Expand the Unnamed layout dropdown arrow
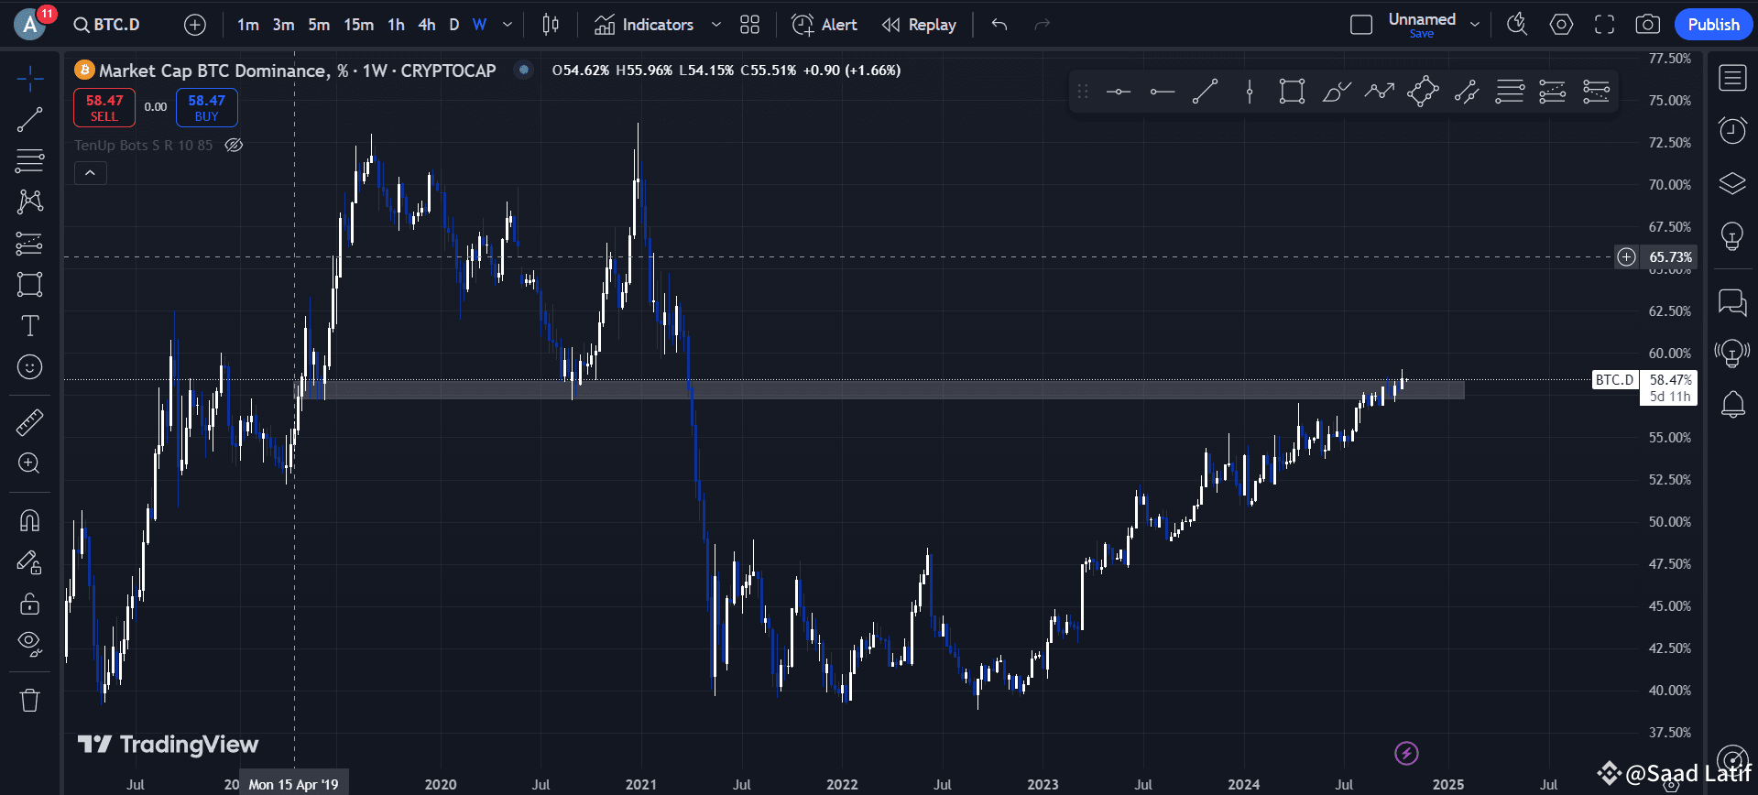The image size is (1758, 795). pos(1475,25)
